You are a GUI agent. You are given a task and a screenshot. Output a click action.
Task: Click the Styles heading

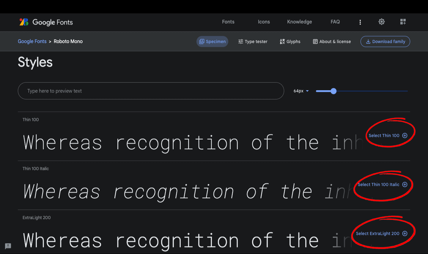(35, 62)
